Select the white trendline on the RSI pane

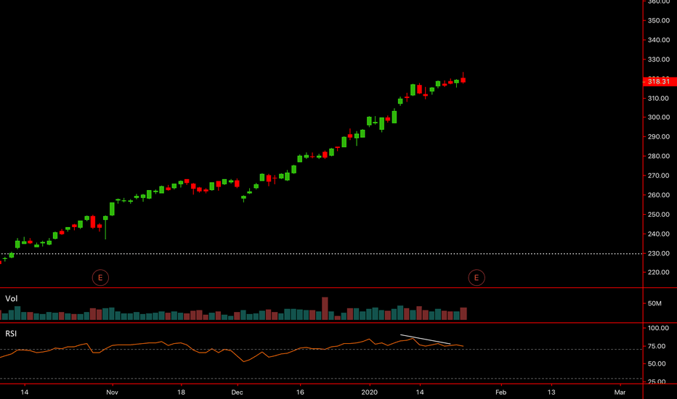tap(425, 339)
